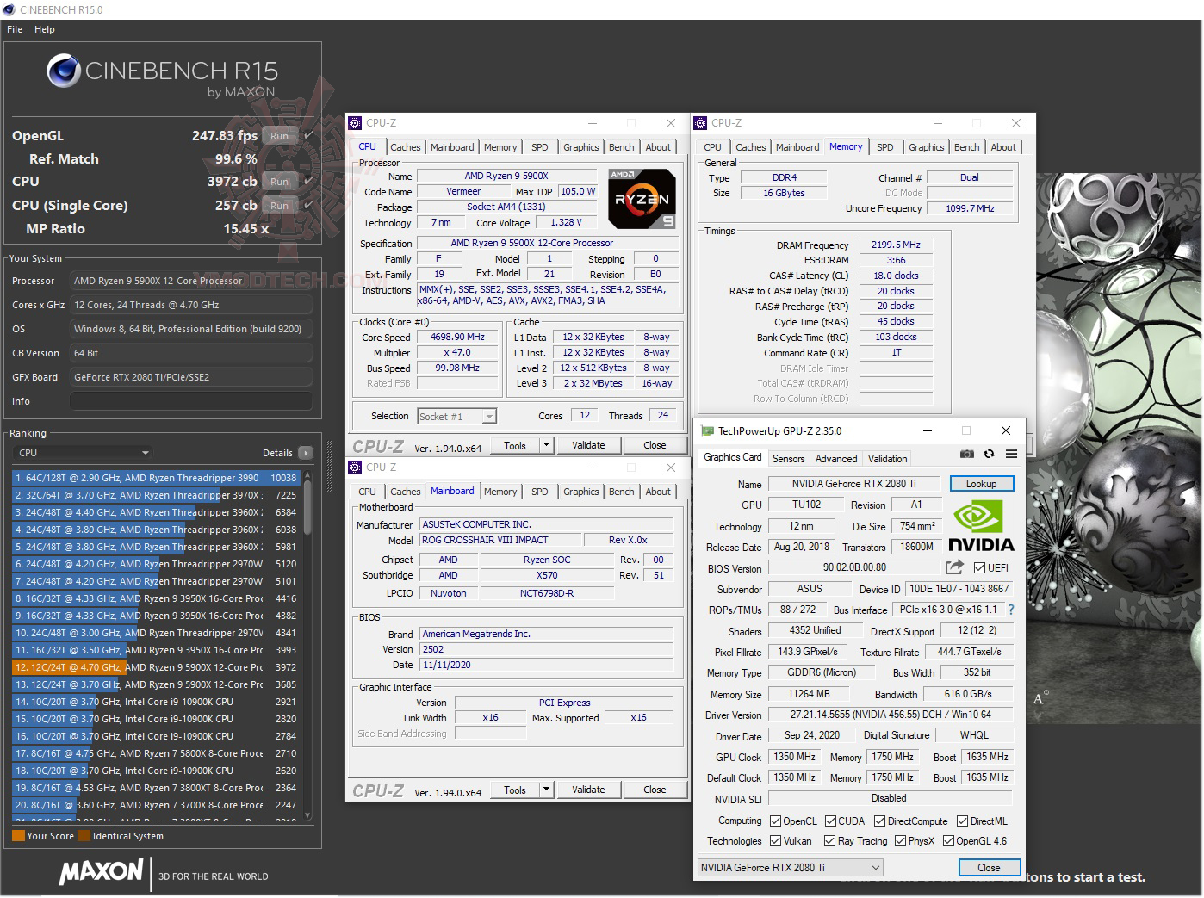Expand Tools dropdown arrow in CPU-Z Mainboard window
Screen dimensions: 1204x898
(x=546, y=790)
